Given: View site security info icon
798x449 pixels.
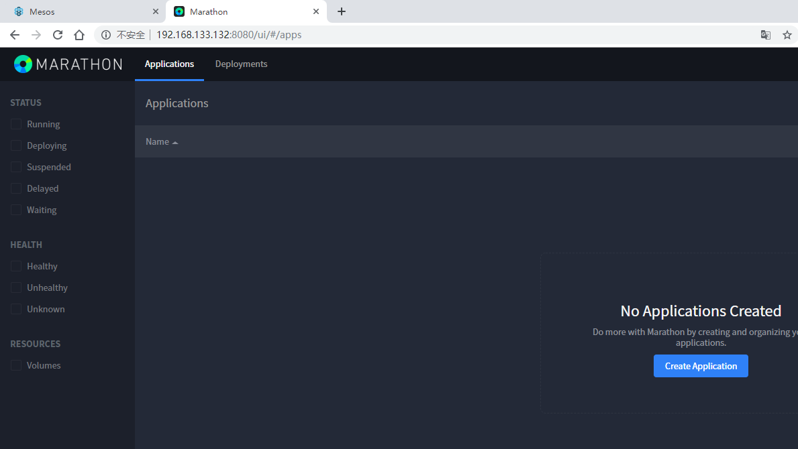Looking at the screenshot, I should tap(106, 35).
